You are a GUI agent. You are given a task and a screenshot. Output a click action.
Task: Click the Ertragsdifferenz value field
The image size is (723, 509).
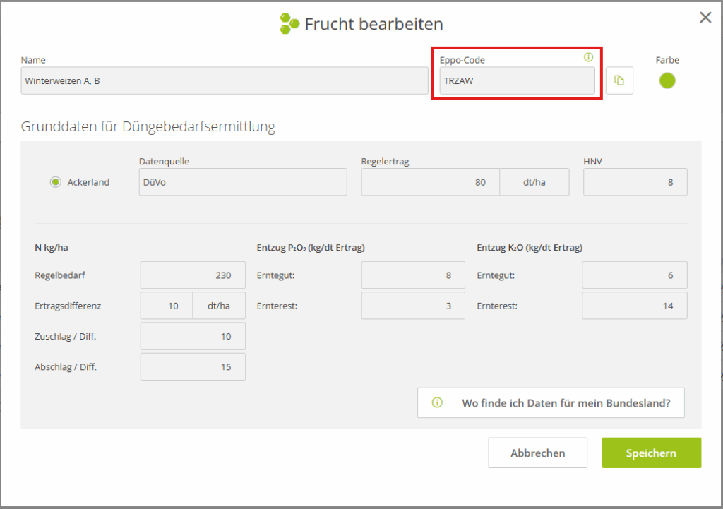tap(166, 305)
